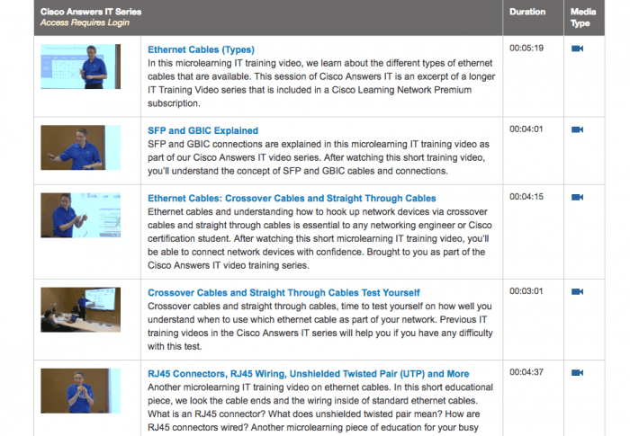Viewport: 630px width, 436px height.
Task: Click the Cisco Answers IT Series header
Action: tap(91, 12)
